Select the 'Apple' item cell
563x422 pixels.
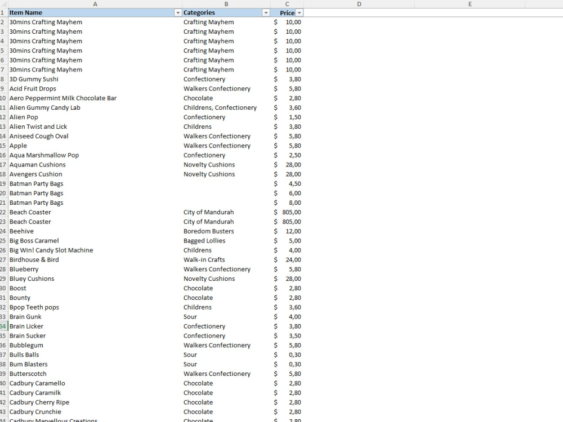click(x=95, y=146)
